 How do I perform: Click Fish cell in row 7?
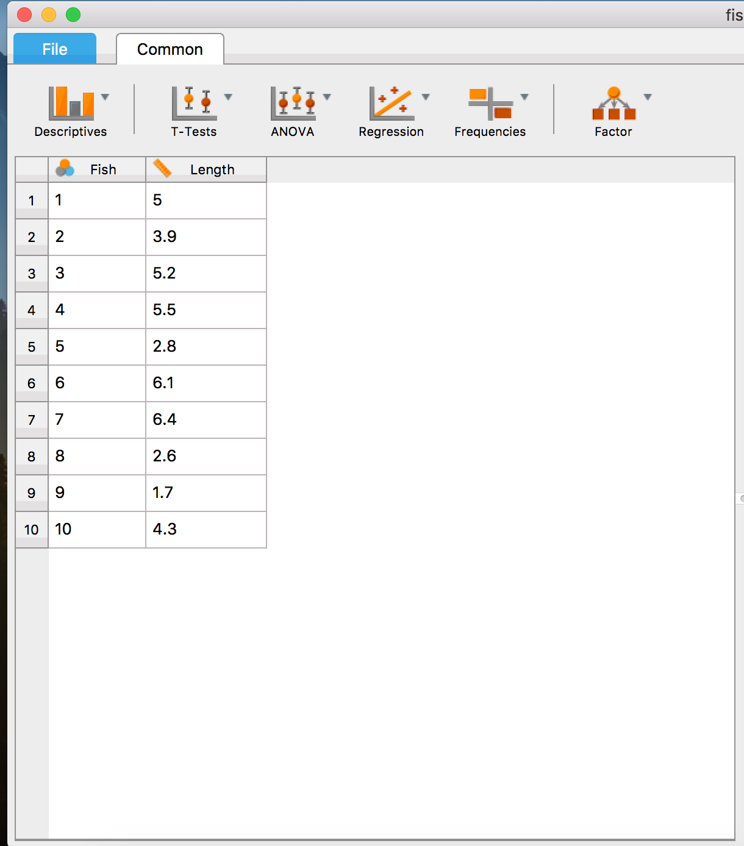(97, 420)
